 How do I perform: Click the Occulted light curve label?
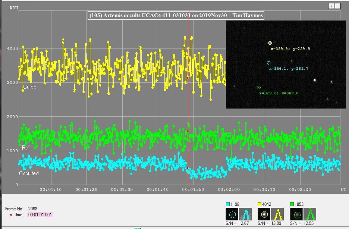point(29,173)
